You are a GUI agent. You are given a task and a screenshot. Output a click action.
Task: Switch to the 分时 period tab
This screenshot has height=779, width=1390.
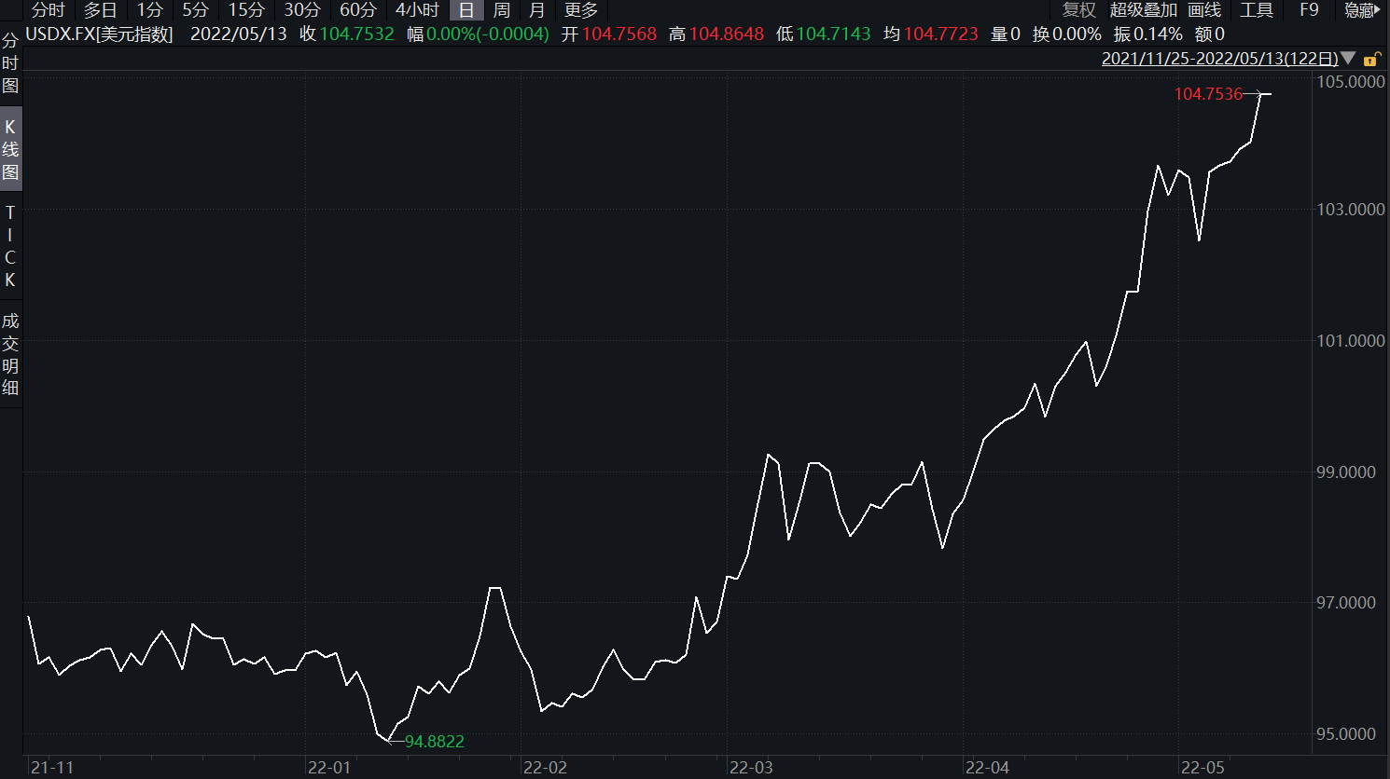pyautogui.click(x=49, y=10)
